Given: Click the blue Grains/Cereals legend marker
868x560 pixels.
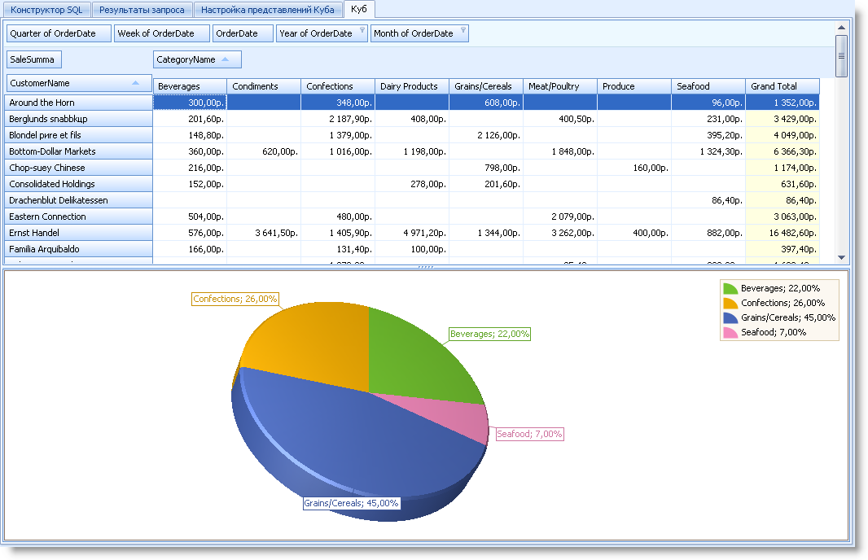Looking at the screenshot, I should tap(730, 318).
